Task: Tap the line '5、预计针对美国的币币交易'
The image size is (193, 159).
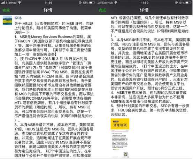Action: 150,106
